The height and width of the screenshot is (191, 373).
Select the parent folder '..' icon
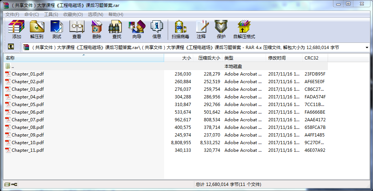[8, 66]
